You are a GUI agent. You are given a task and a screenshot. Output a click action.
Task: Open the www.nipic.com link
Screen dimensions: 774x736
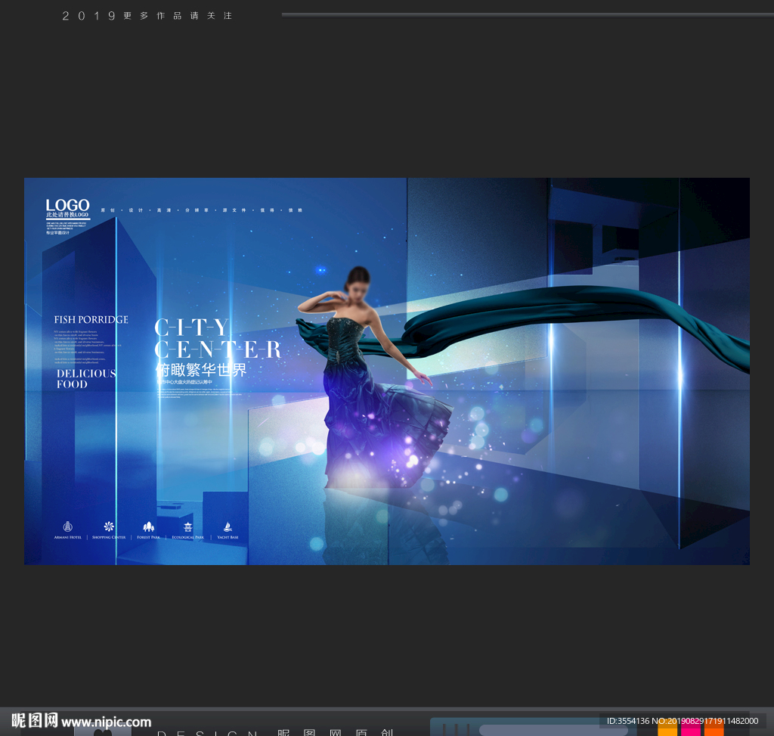click(107, 722)
